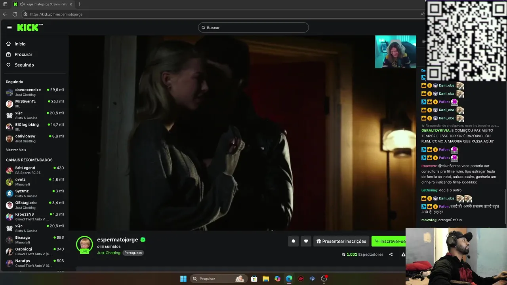This screenshot has width=507, height=285.
Task: Click the espermatojorge channel name
Action: 118,239
